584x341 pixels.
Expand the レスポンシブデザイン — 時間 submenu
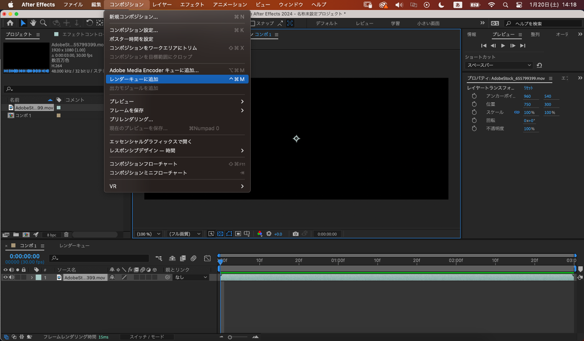(x=177, y=150)
